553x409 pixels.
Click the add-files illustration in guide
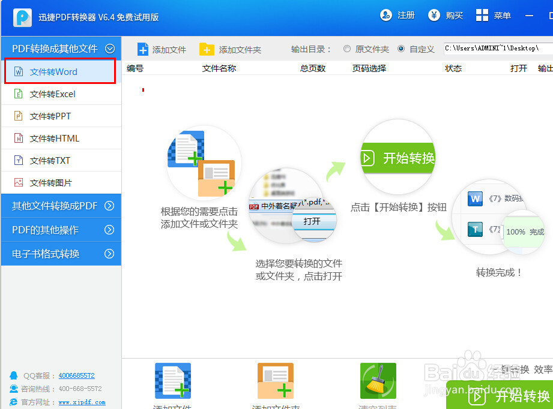(204, 163)
